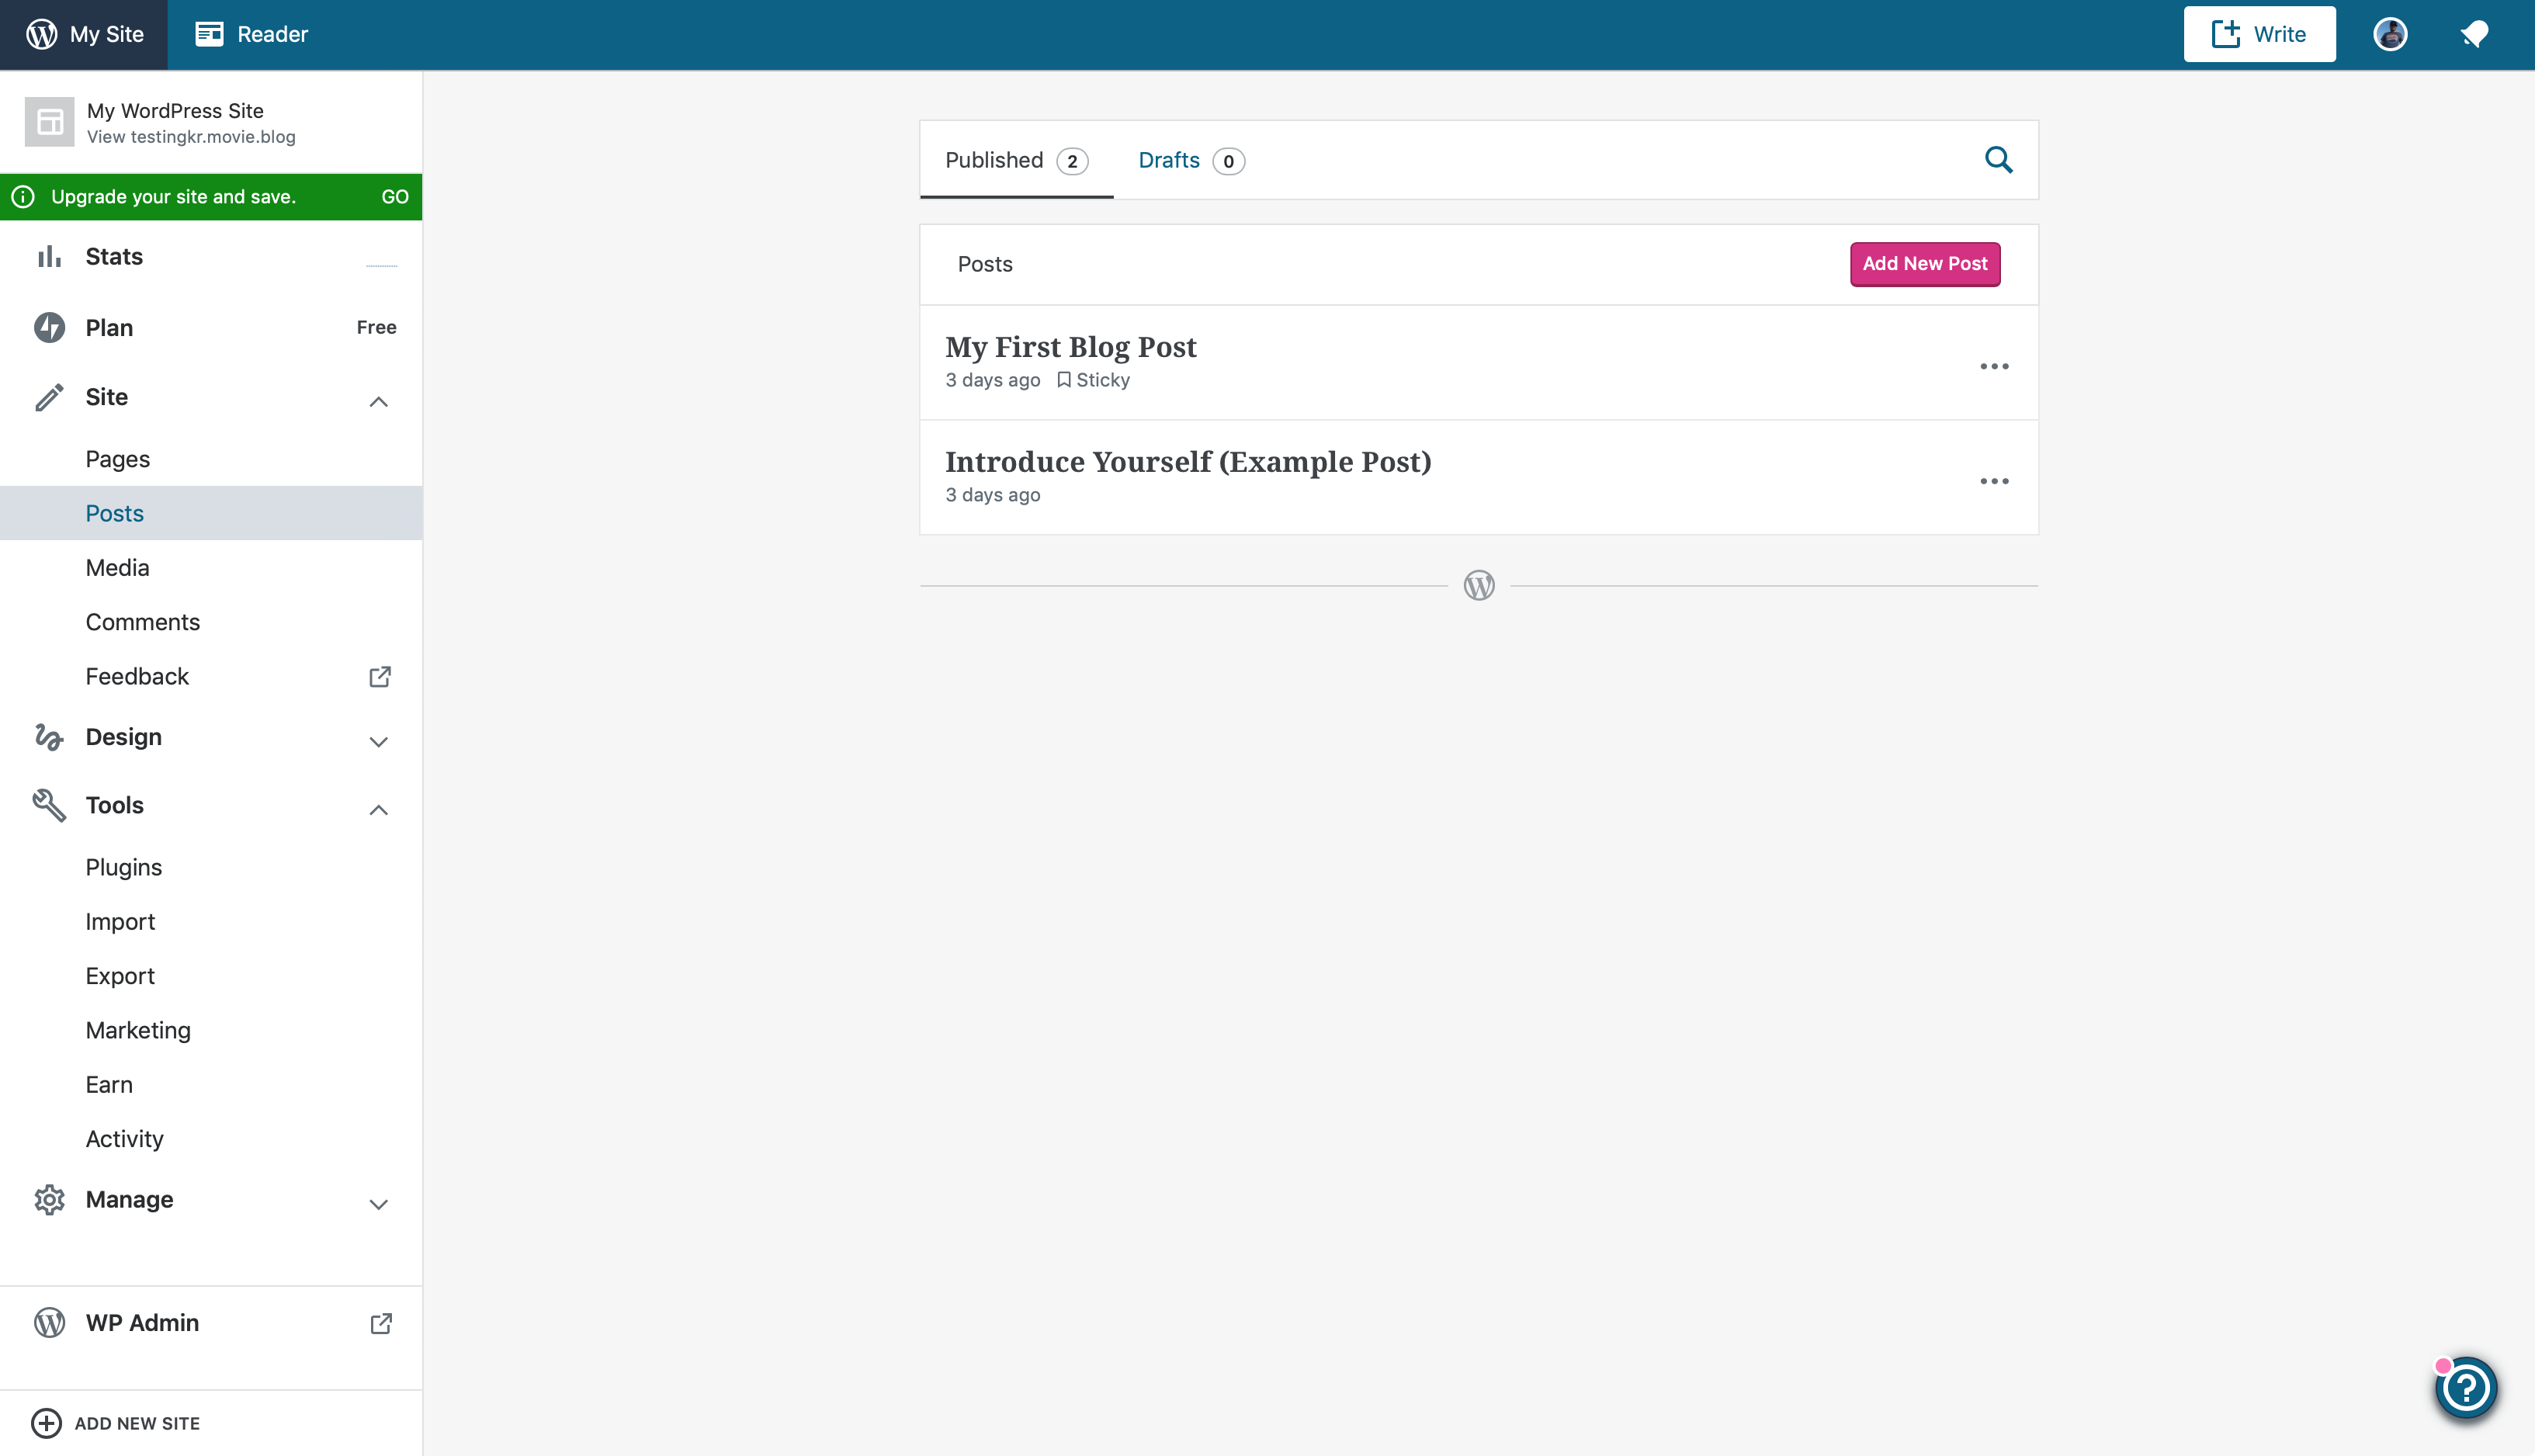Collapse the Site section chevron

378,402
